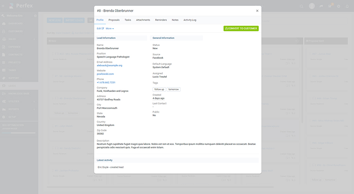Click the share arrow icon in header
The image size is (354, 194).
[x=321, y=6]
